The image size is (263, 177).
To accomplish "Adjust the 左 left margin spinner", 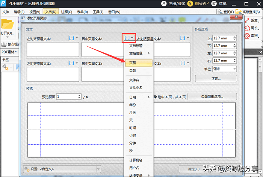I will 234,53.
